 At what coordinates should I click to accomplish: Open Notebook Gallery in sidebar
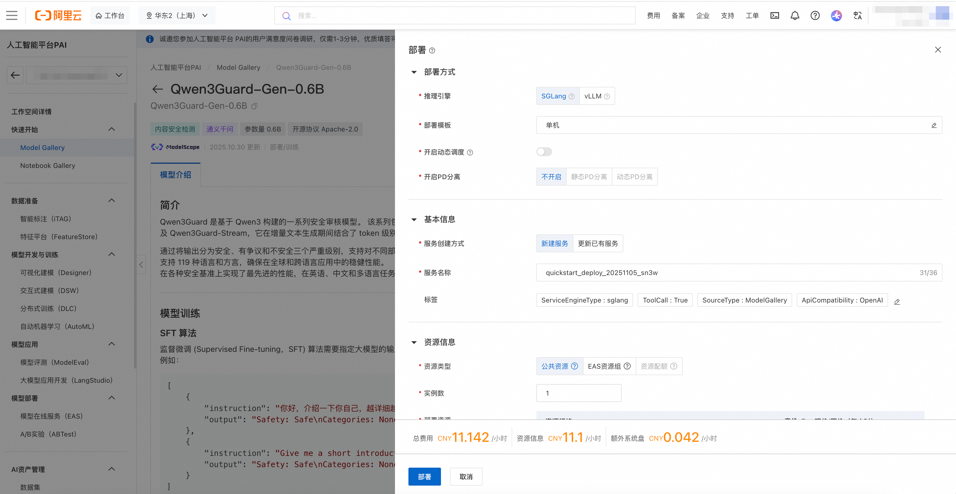coord(47,166)
